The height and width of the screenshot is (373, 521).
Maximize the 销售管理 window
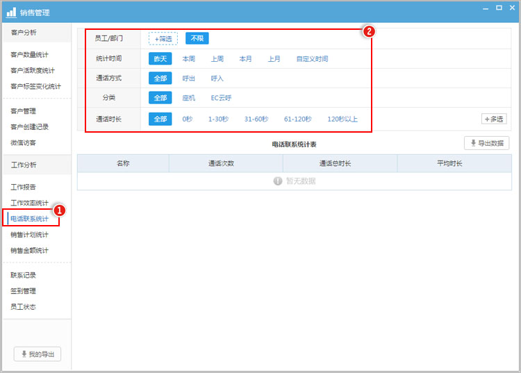pos(499,8)
